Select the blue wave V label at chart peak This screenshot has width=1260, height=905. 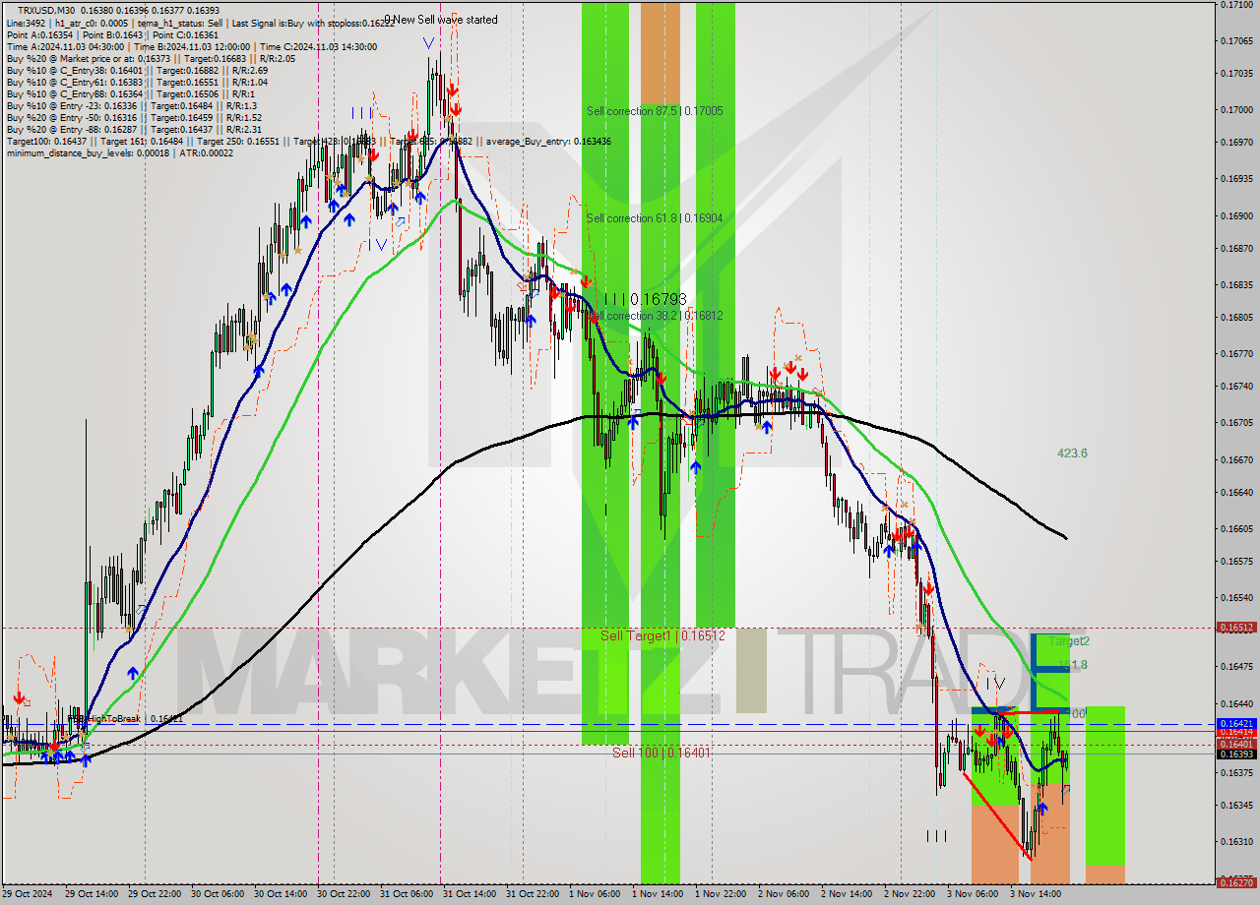[x=428, y=43]
